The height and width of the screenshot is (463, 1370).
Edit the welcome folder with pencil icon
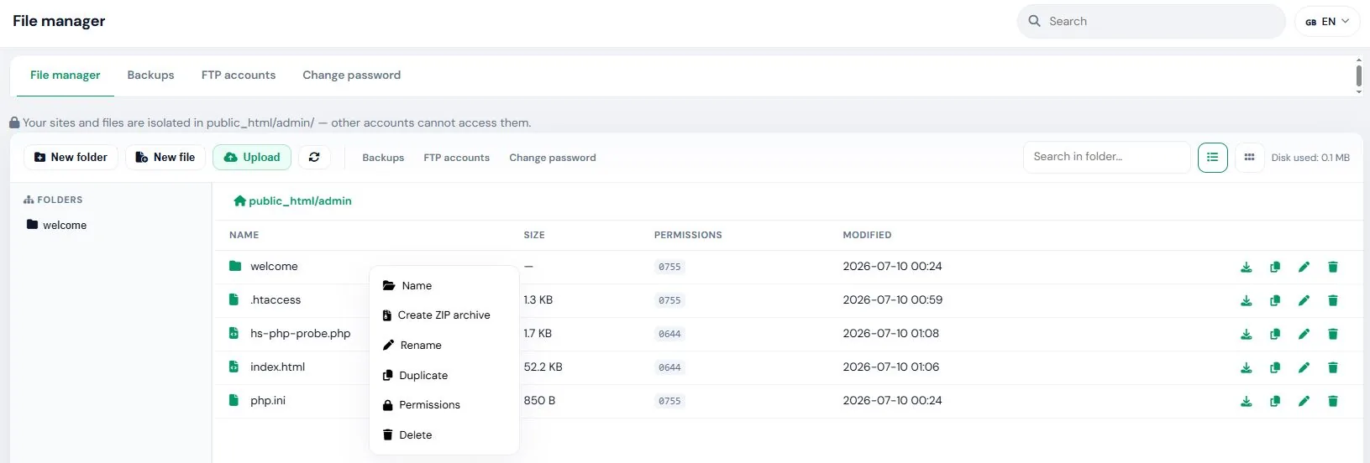click(x=1304, y=267)
